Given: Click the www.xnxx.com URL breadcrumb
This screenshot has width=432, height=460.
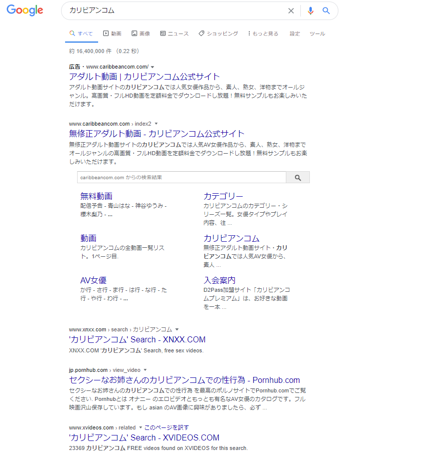Looking at the screenshot, I should pos(120,330).
